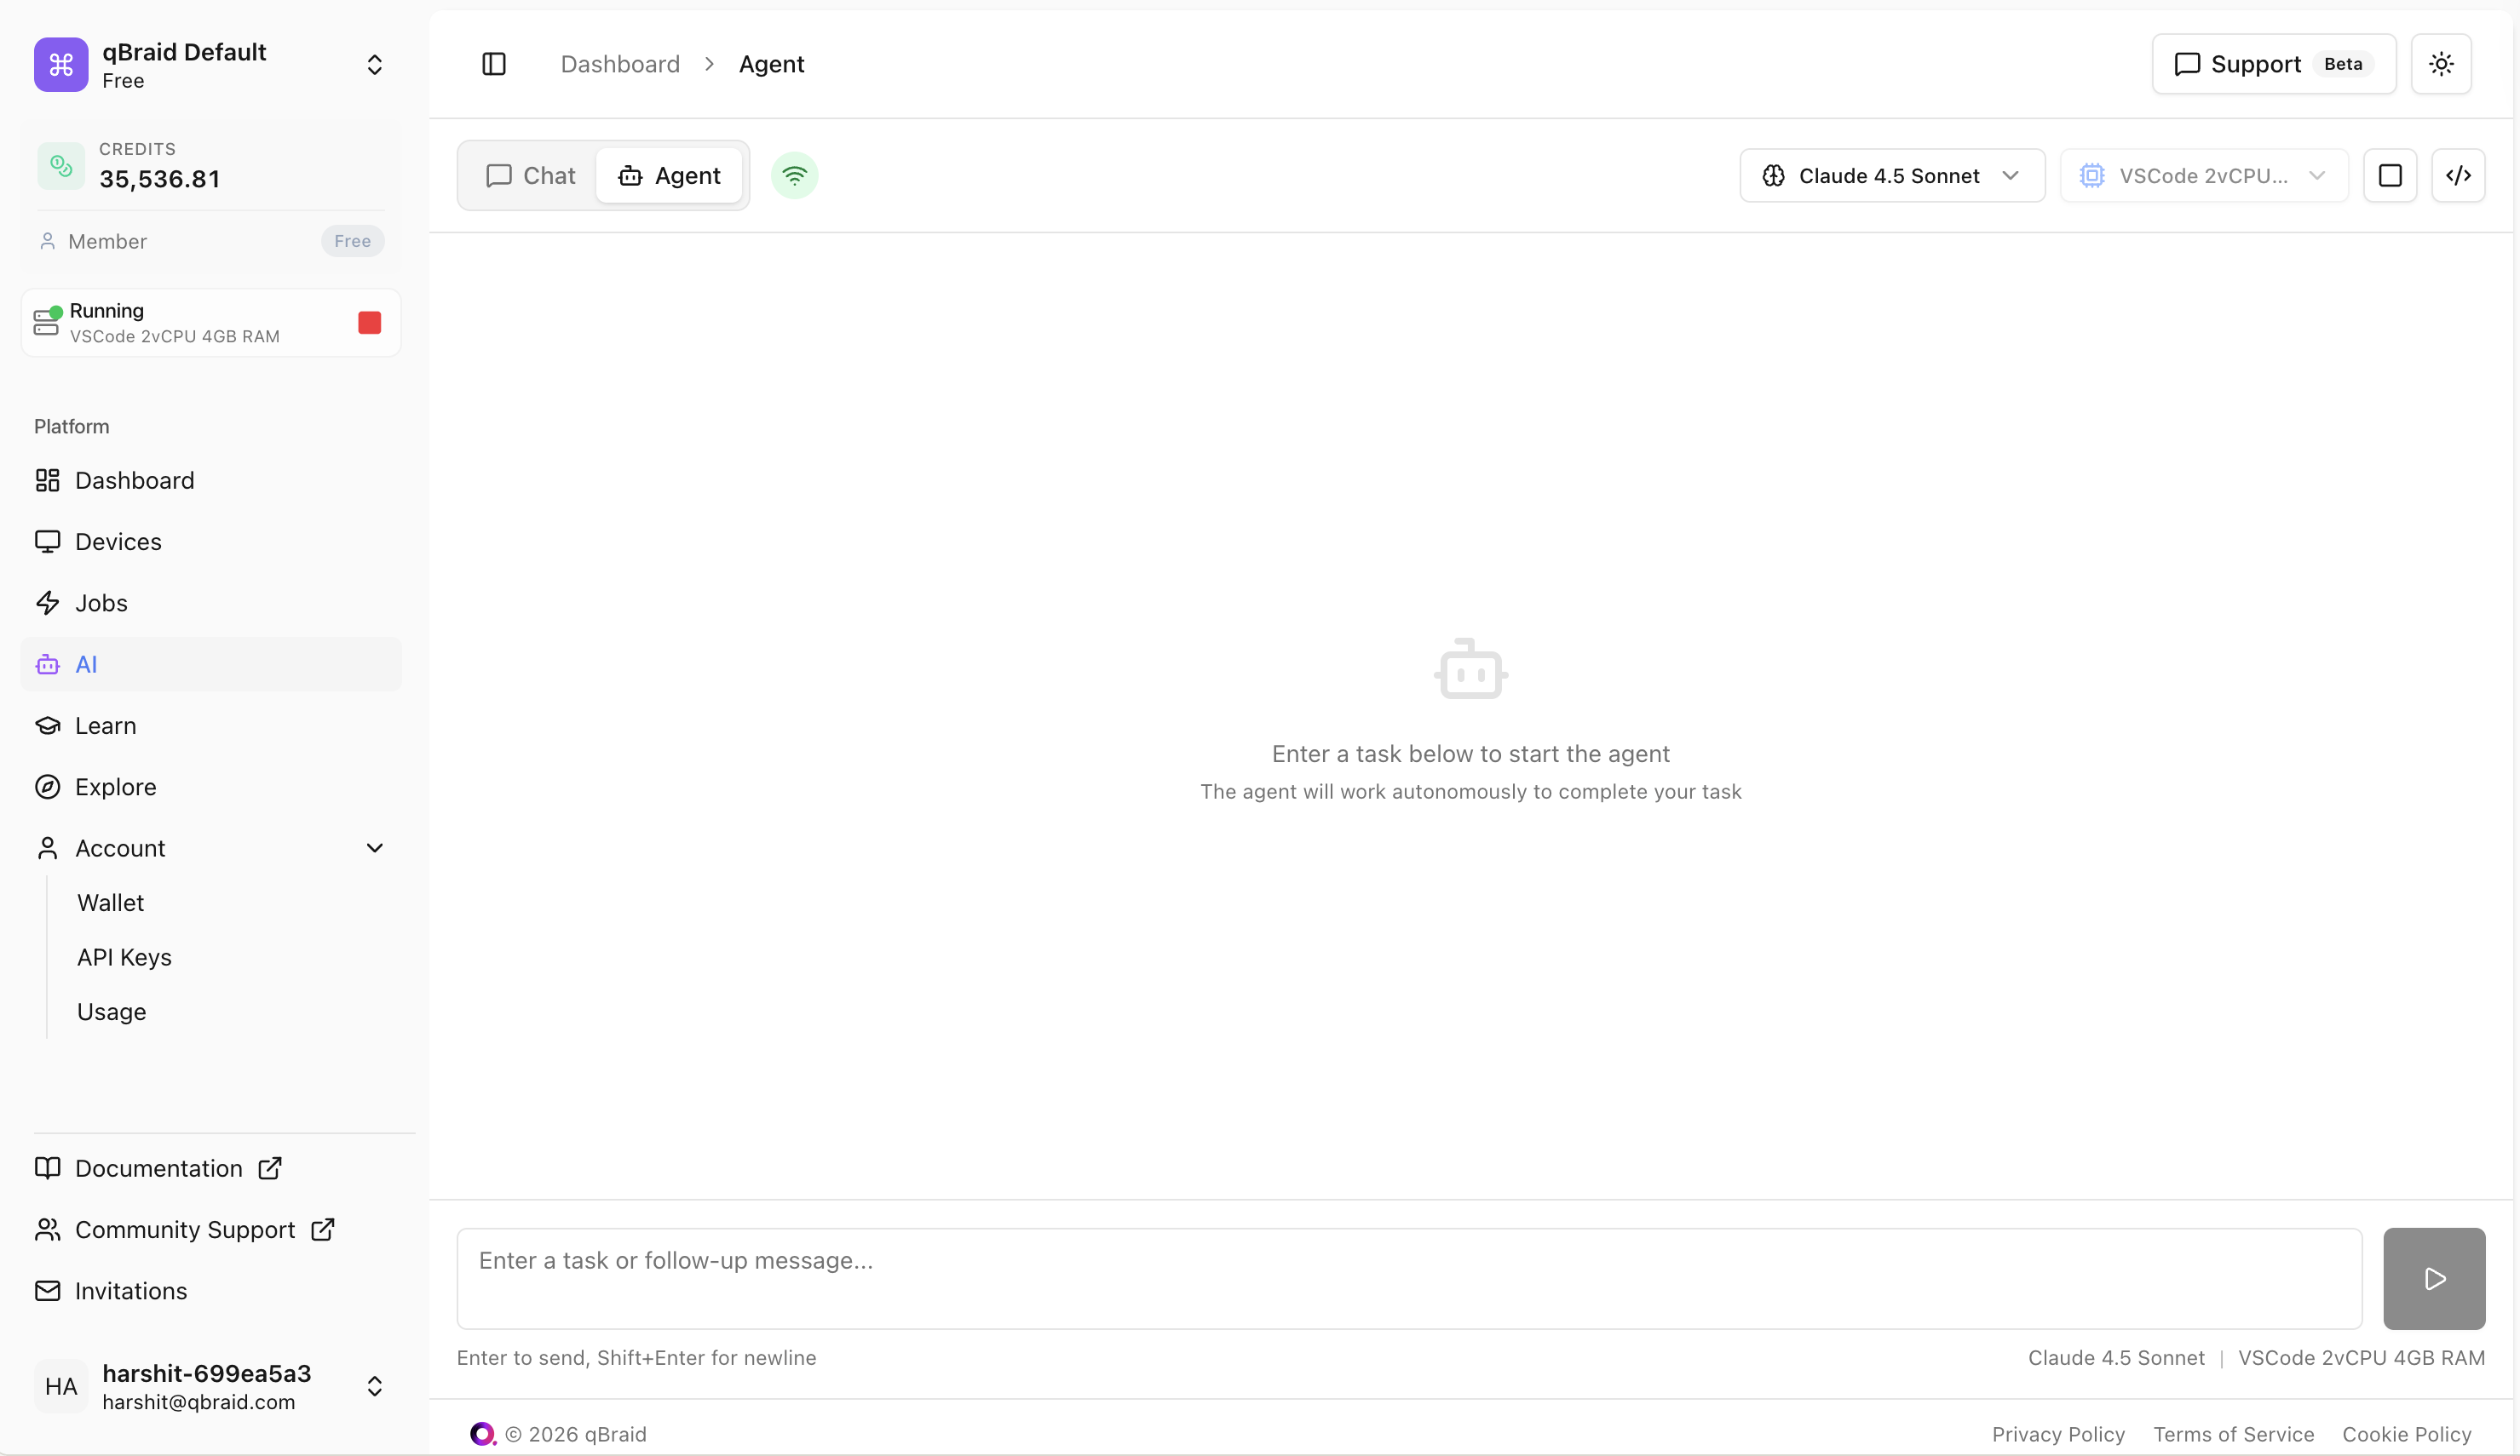Image resolution: width=2520 pixels, height=1456 pixels.
Task: Open Claude 4.5 Sonnet model dropdown
Action: 1891,176
